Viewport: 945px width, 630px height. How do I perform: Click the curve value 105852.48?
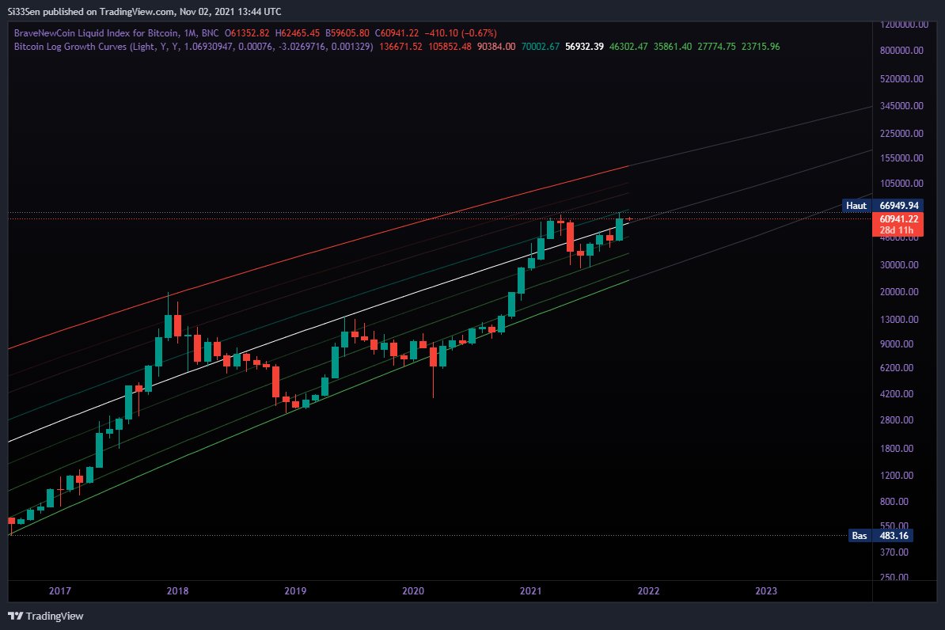coord(450,47)
